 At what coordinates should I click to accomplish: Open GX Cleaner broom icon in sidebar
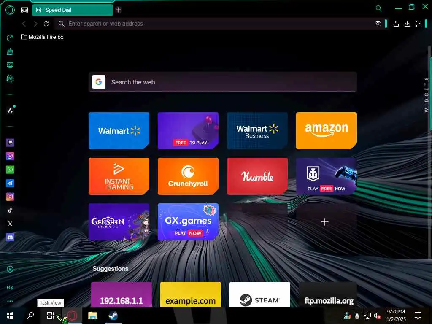point(10,51)
